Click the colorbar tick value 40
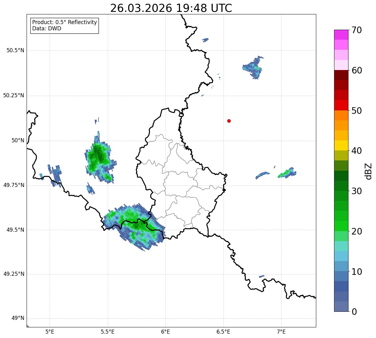The image size is (376, 338). point(357,151)
